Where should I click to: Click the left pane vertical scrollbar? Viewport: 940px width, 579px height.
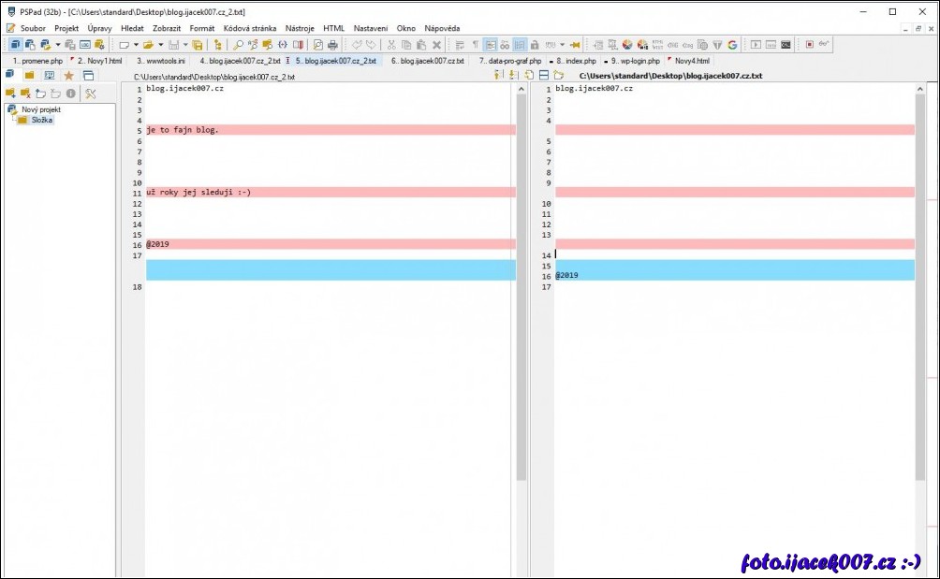pos(521,281)
